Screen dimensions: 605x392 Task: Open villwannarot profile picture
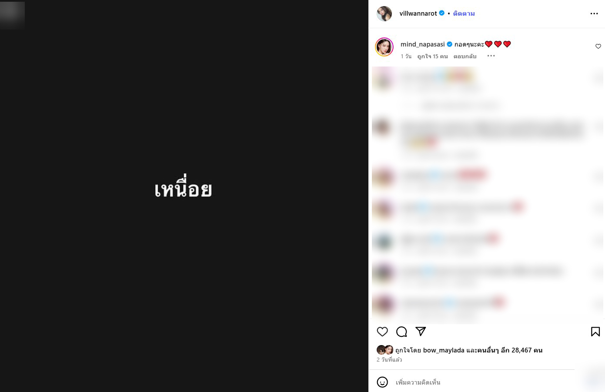tap(384, 13)
